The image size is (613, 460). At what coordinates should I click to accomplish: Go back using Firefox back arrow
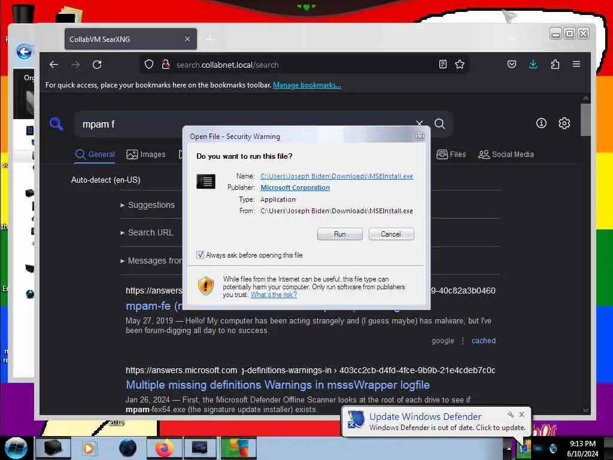point(54,65)
